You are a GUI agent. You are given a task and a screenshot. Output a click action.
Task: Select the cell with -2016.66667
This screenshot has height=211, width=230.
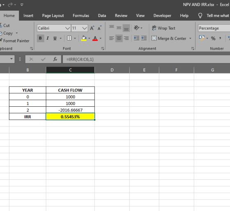pyautogui.click(x=70, y=110)
